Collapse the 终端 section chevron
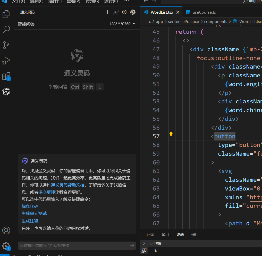Screen dimensions: 262x256 point(151,244)
